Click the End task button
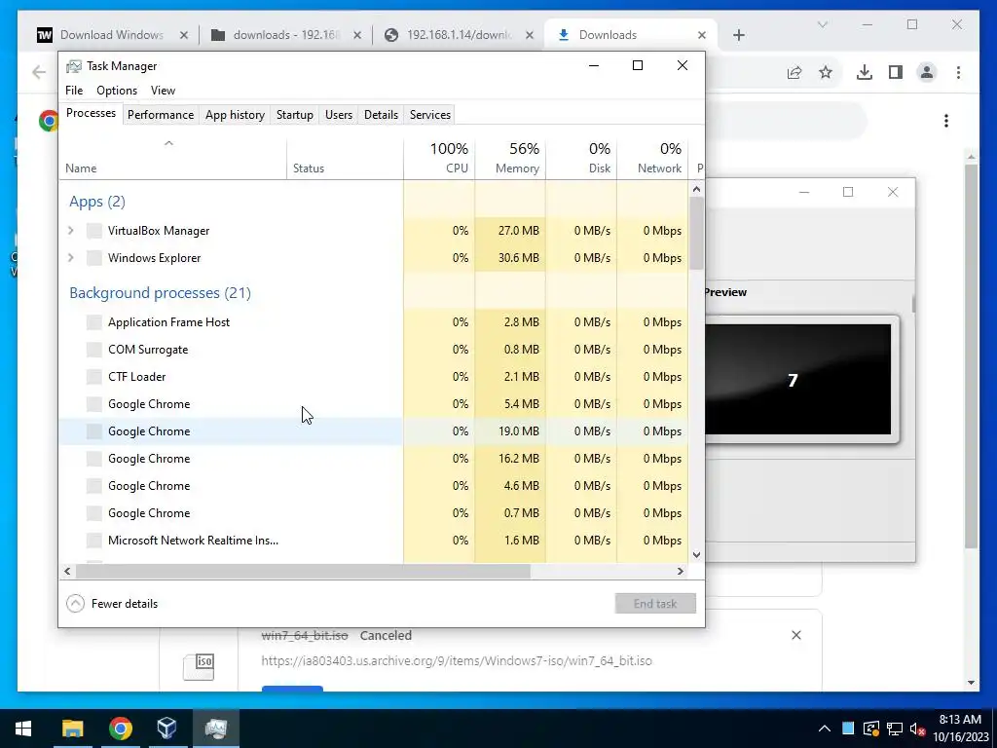The width and height of the screenshot is (997, 748). pos(655,604)
